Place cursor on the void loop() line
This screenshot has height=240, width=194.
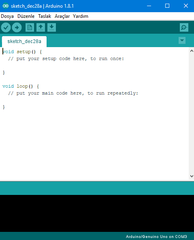coord(21,86)
